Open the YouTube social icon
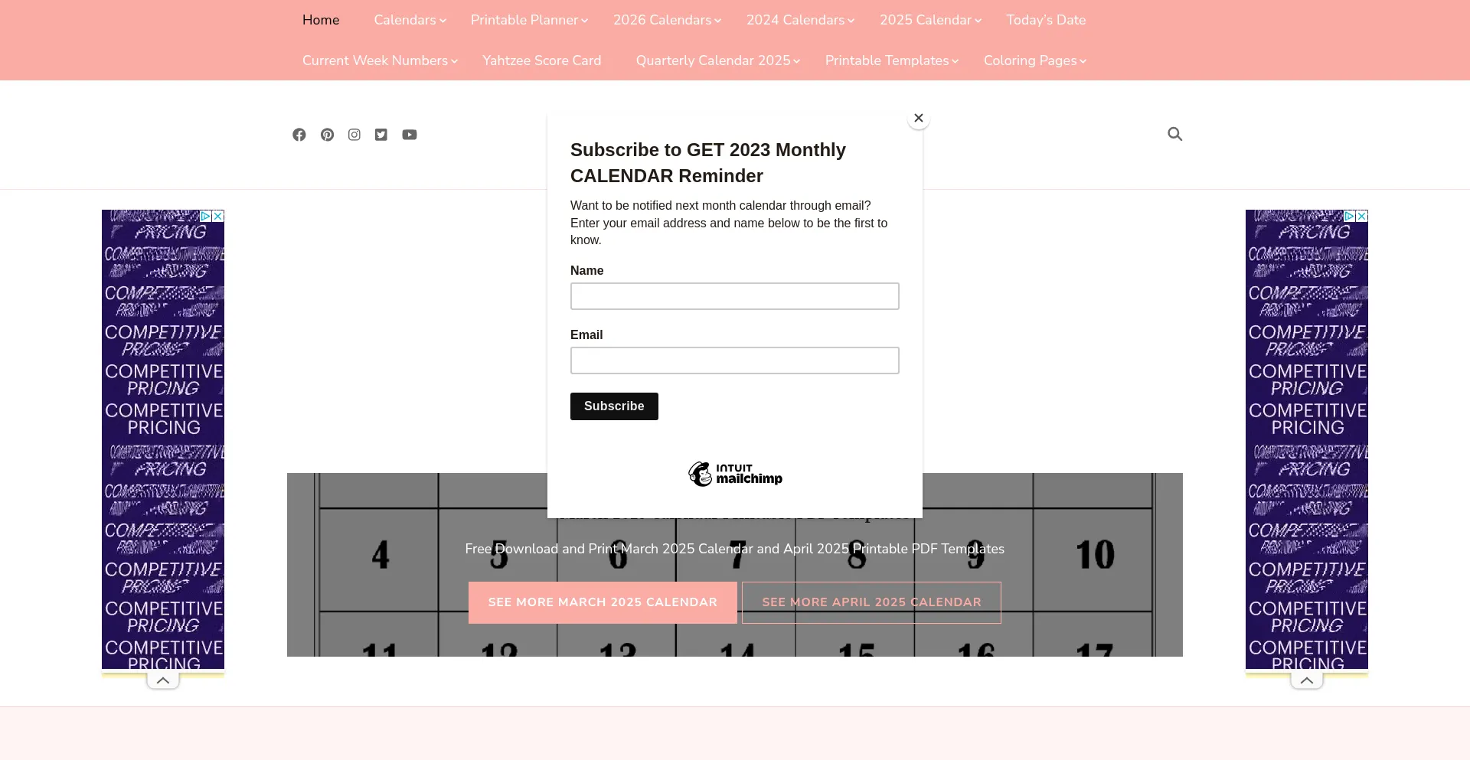Screen dimensions: 1470x760 pyautogui.click(x=410, y=135)
